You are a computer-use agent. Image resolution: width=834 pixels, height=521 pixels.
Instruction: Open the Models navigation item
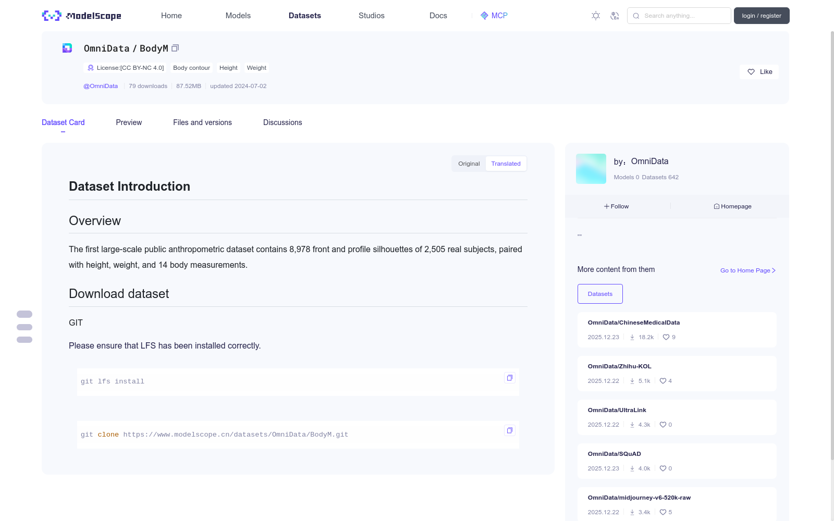[238, 16]
